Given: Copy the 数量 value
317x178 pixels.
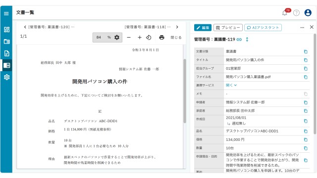Looking at the screenshot, I should coord(306,148).
